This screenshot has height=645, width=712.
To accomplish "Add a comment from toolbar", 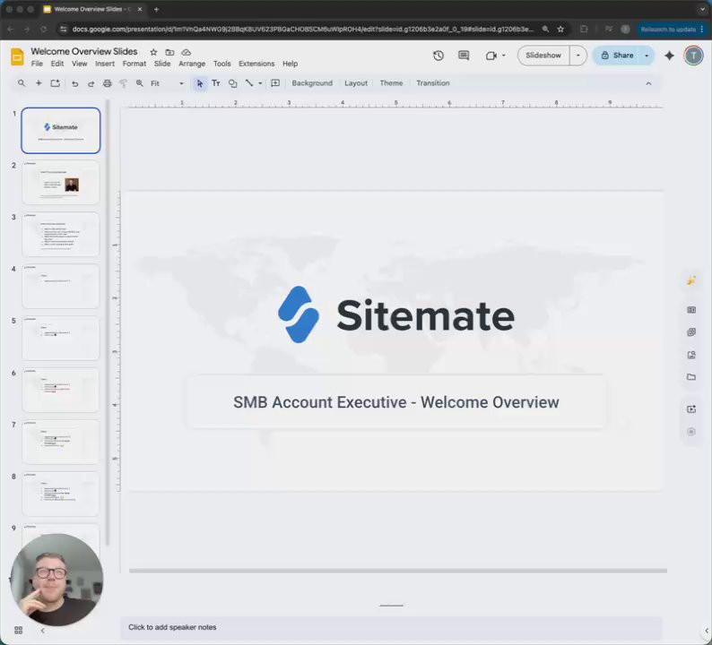I will [x=275, y=83].
